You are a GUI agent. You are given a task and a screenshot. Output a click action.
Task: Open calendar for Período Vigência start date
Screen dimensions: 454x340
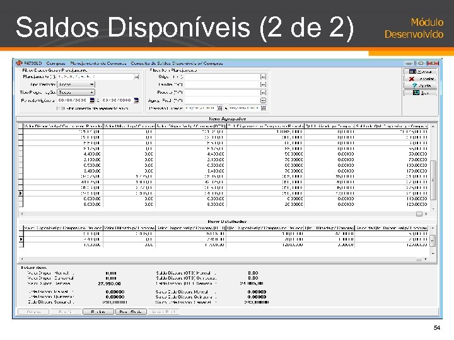tap(92, 100)
